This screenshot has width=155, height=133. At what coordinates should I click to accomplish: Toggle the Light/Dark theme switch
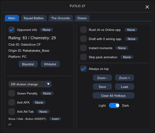click(114, 105)
